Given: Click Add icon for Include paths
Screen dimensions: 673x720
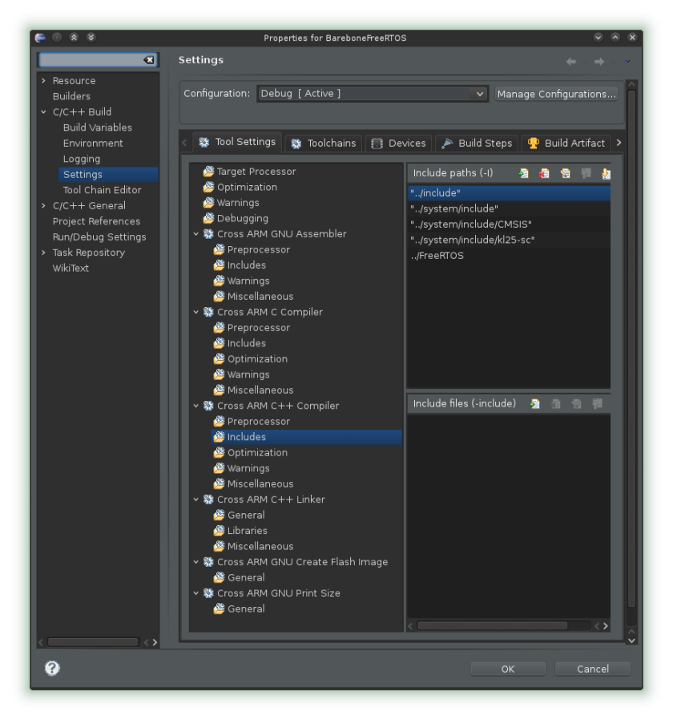Looking at the screenshot, I should pyautogui.click(x=524, y=173).
